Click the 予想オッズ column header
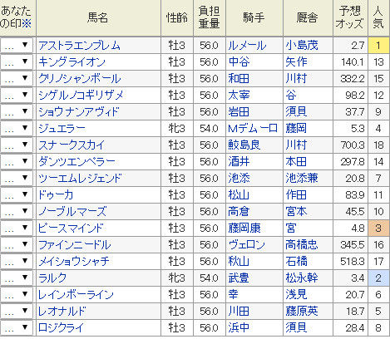 tap(350, 17)
